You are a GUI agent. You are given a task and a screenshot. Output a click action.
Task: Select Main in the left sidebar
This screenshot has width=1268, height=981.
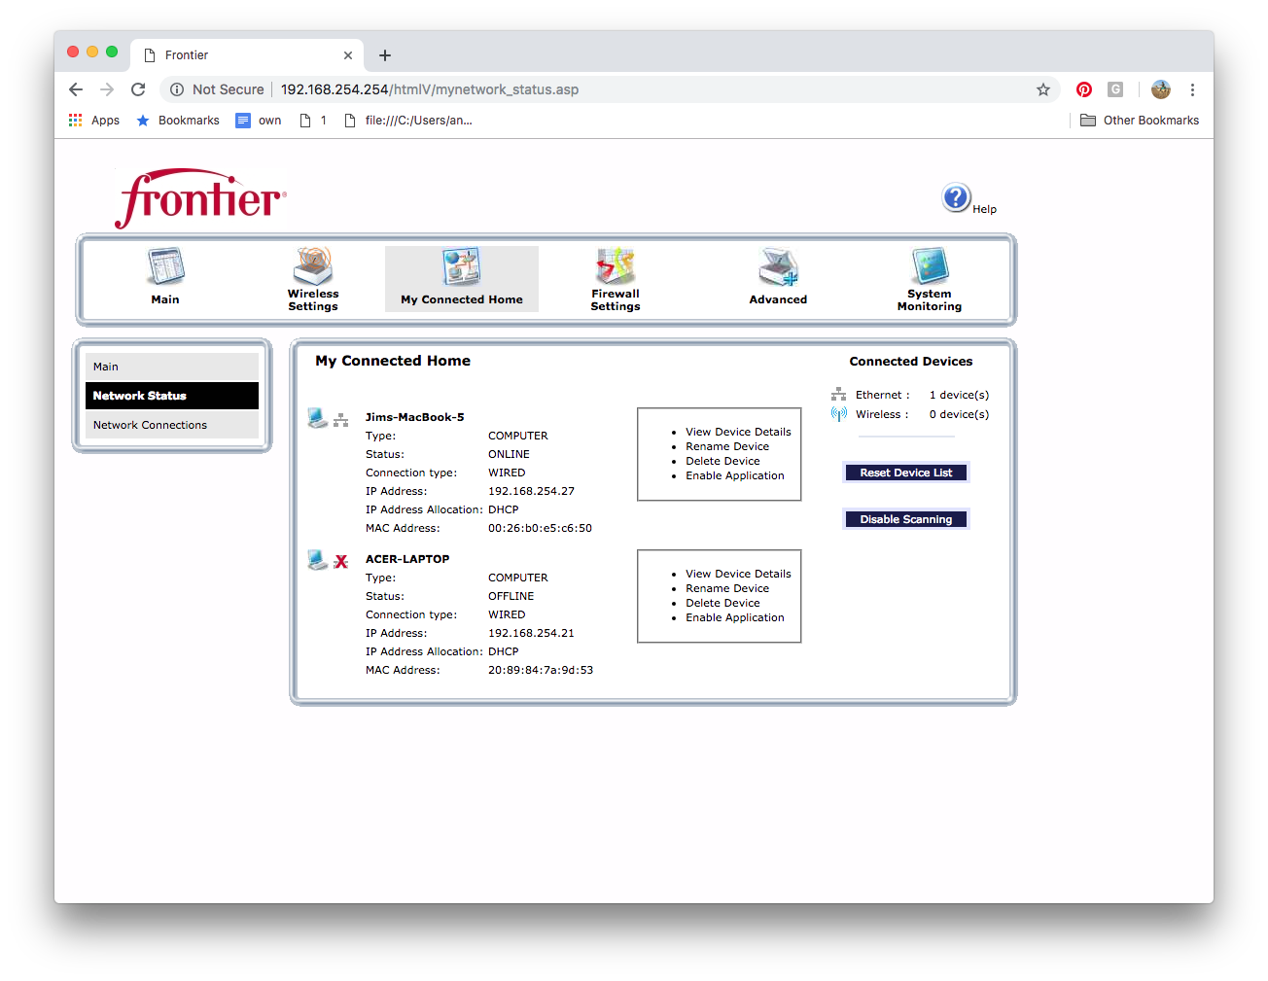click(172, 367)
